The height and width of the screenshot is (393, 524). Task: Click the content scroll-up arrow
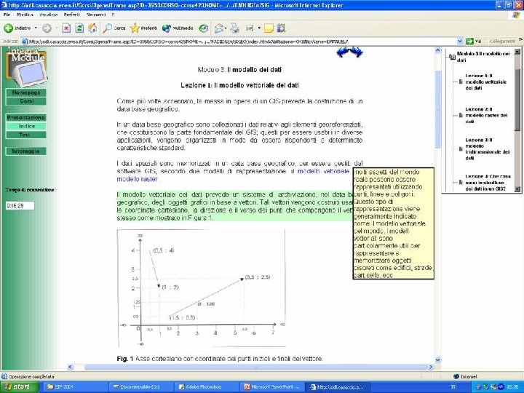438,51
